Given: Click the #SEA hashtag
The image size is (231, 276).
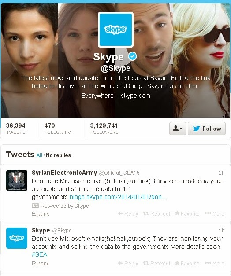Looking at the screenshot, I should click(40, 254).
